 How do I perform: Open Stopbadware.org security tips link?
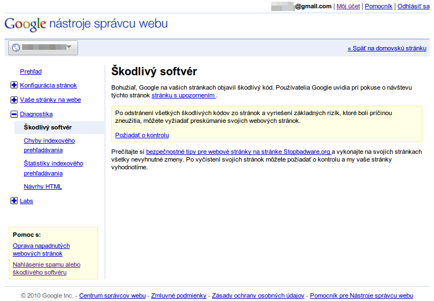click(239, 152)
